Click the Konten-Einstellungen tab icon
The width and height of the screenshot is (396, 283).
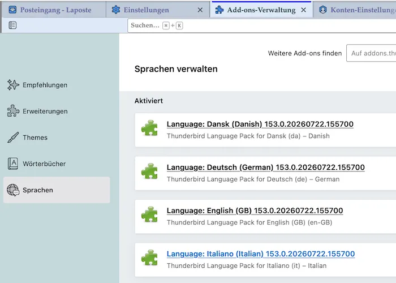pos(323,10)
